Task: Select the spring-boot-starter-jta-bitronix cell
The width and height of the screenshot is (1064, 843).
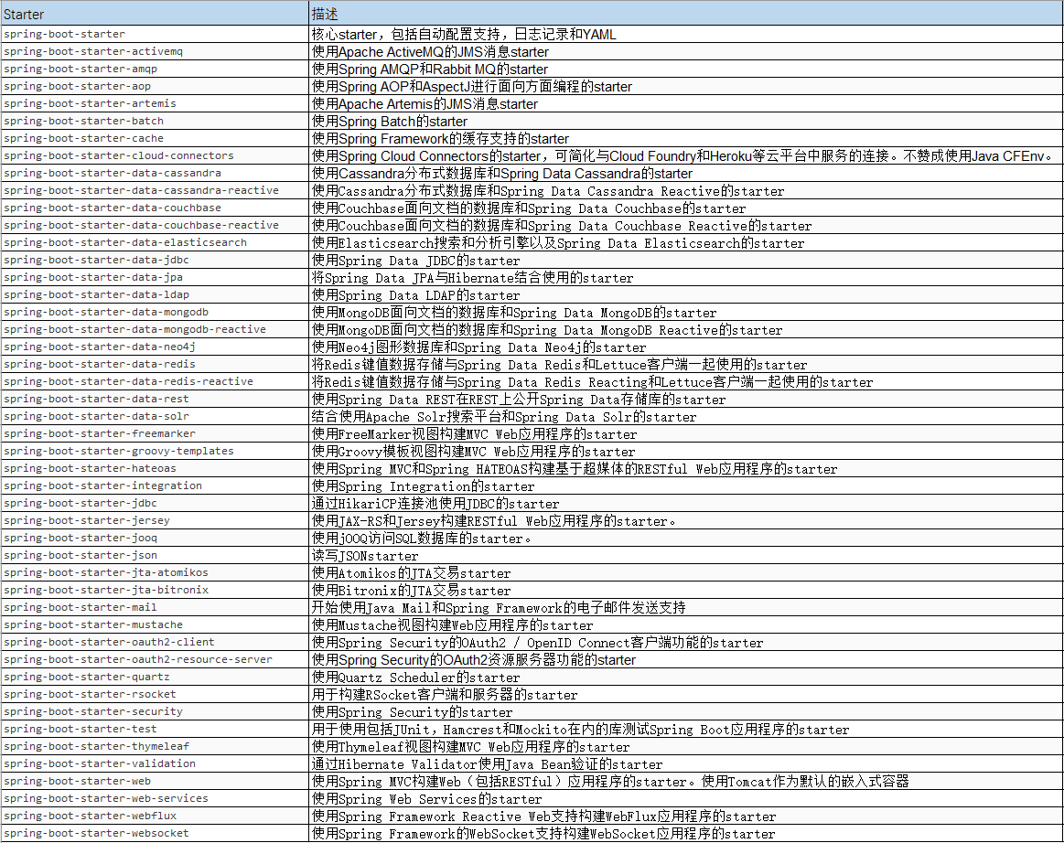Action: click(155, 591)
